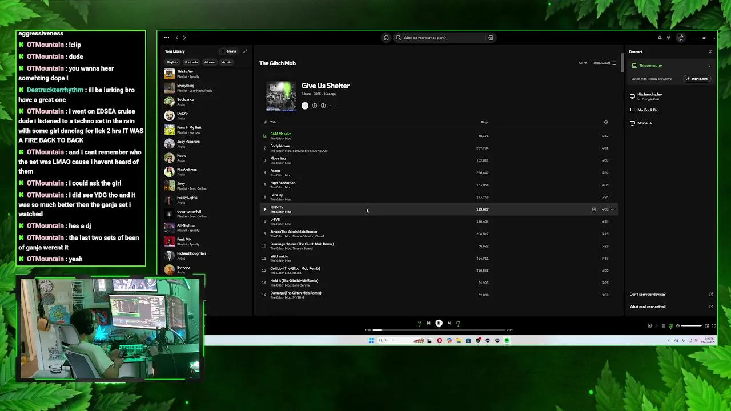The image size is (731, 411).
Task: Open the user profile avatar
Action: (x=681, y=38)
